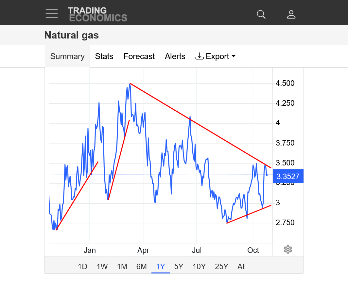Switch to the Summary tab

pyautogui.click(x=67, y=56)
